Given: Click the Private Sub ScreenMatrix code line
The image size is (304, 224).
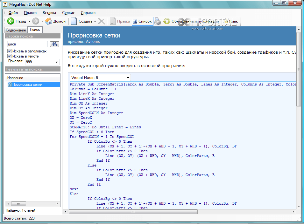Looking at the screenshot, I should coord(183,84).
